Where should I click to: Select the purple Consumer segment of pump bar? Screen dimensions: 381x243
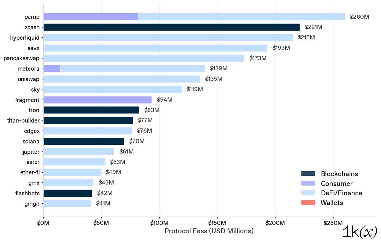(x=90, y=17)
